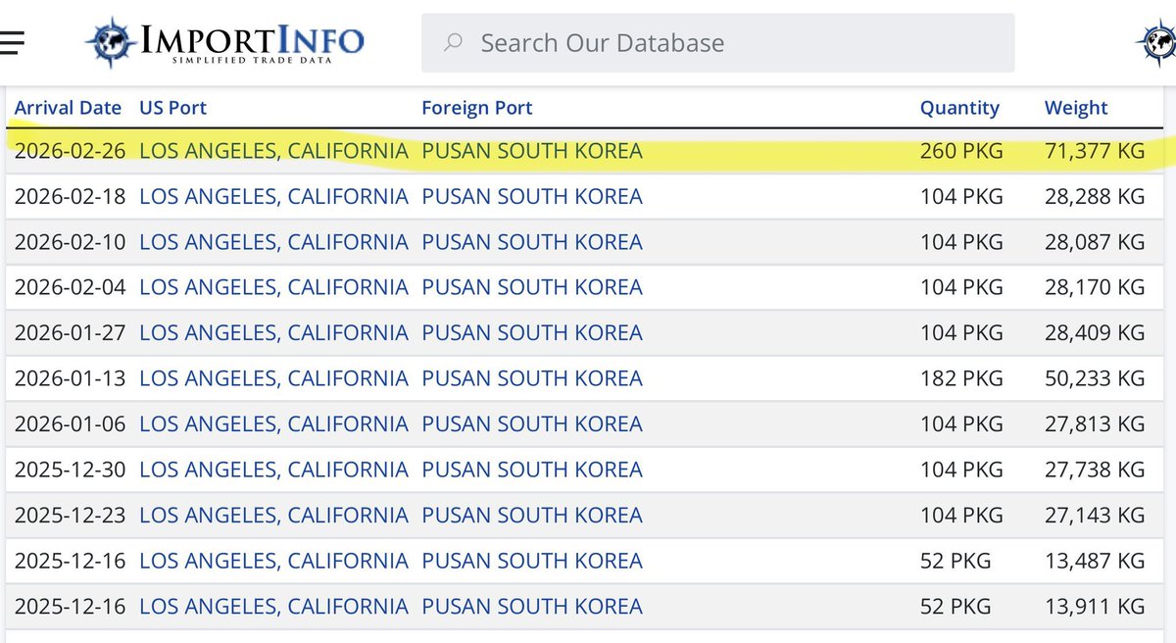This screenshot has height=643, width=1176.
Task: Open Los Angeles port link in 2026-01-13 row
Action: [273, 378]
